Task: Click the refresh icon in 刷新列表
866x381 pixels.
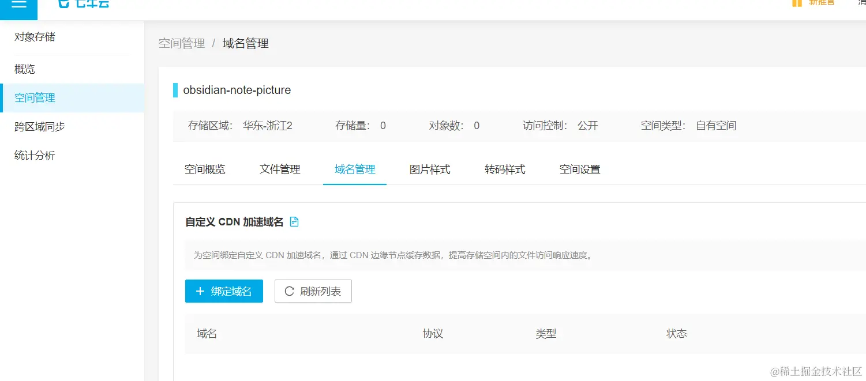Action: [x=289, y=291]
